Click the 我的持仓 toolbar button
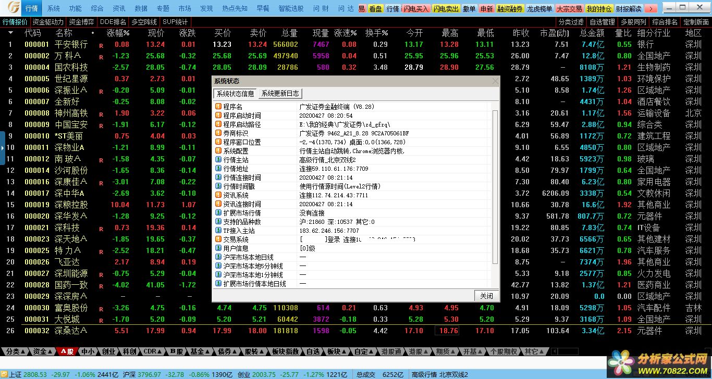Viewport: 712px width, 379px height. pyautogui.click(x=599, y=9)
